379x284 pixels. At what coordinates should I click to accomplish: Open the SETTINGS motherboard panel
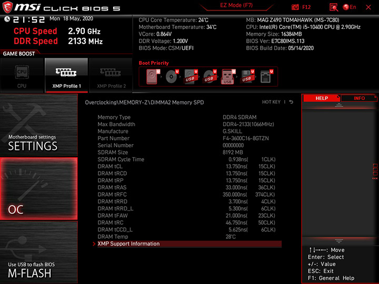coord(38,125)
